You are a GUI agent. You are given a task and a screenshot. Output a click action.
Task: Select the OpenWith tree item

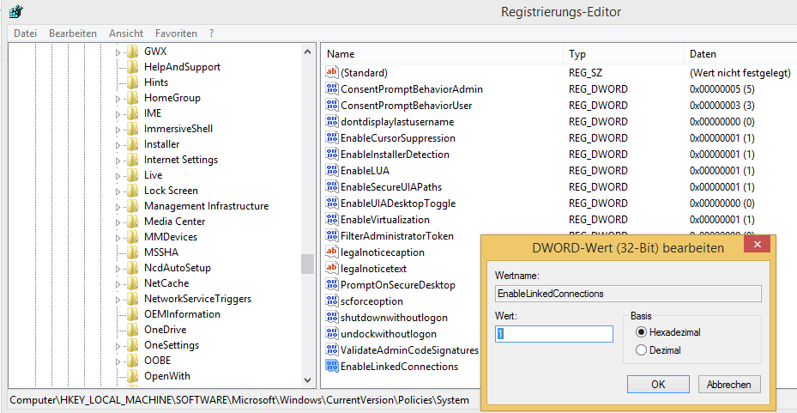click(x=167, y=376)
